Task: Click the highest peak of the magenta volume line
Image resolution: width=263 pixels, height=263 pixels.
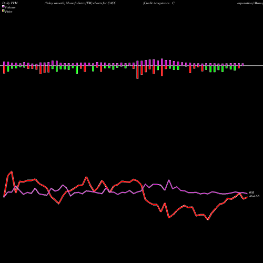Action: pyautogui.click(x=169, y=180)
